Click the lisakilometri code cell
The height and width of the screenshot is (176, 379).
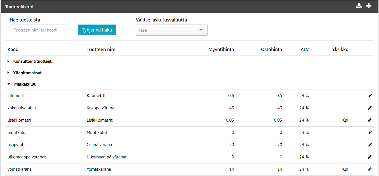pos(19,120)
